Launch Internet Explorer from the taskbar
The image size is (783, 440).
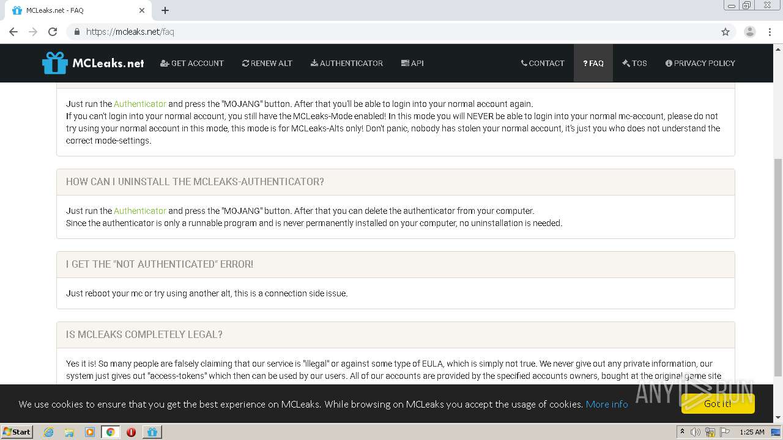(49, 432)
